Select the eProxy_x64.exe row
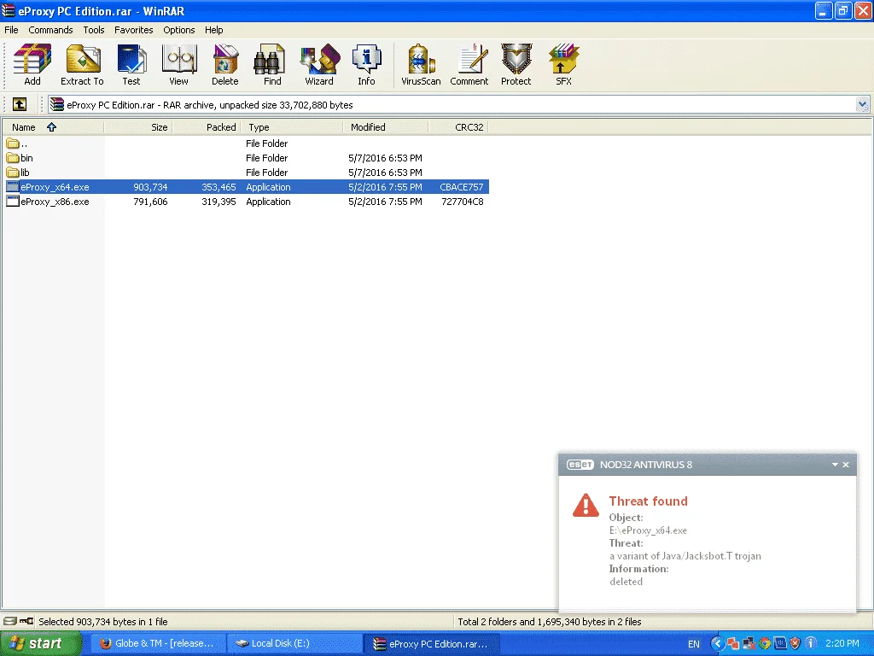This screenshot has width=874, height=656. click(x=247, y=187)
